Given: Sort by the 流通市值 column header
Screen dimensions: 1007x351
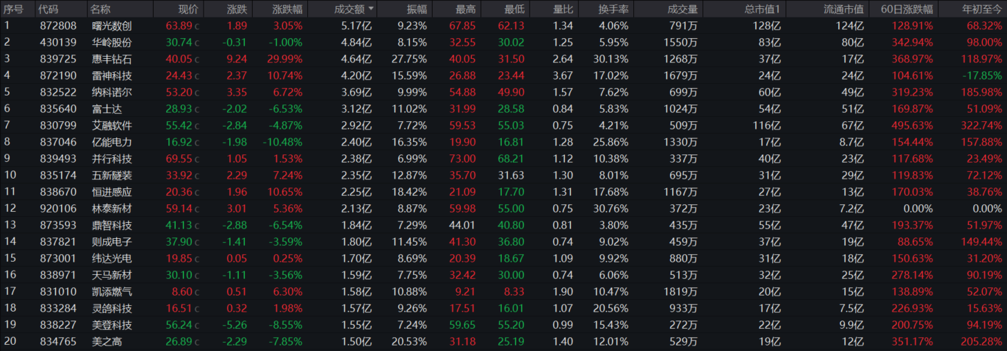Looking at the screenshot, I should 844,9.
